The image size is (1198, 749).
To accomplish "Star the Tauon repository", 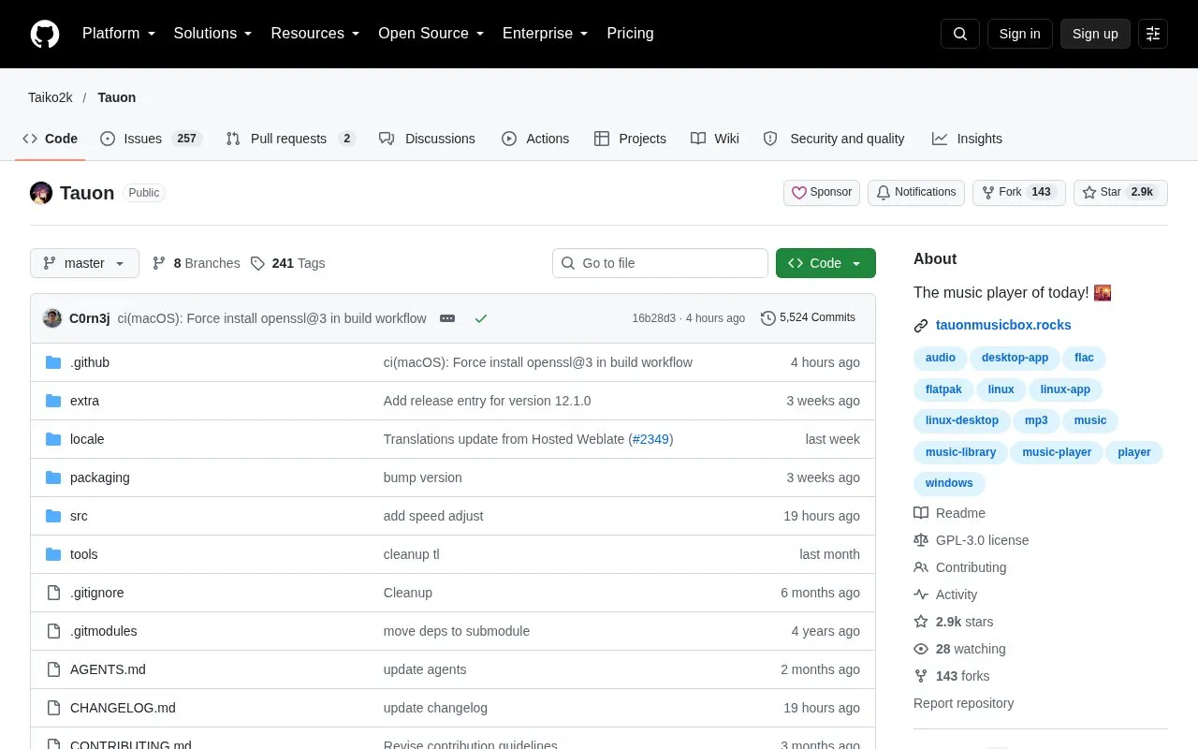I will tap(1120, 193).
